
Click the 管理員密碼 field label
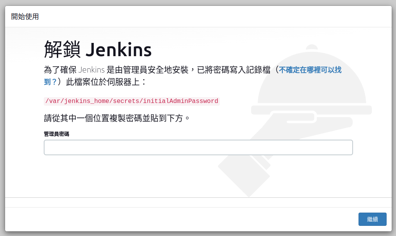coord(57,134)
